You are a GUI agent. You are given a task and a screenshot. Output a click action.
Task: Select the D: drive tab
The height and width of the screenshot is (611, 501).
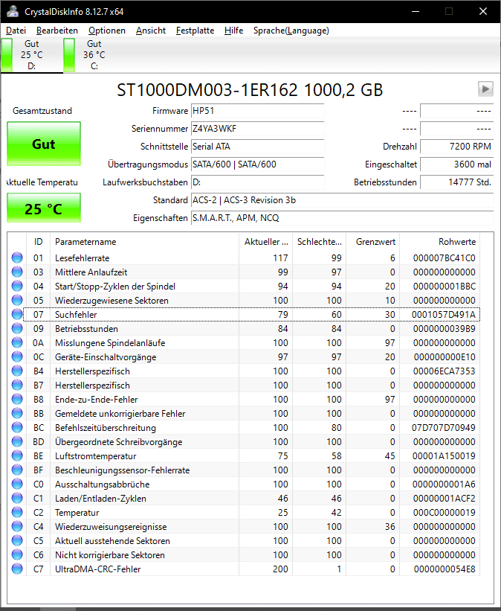point(31,55)
